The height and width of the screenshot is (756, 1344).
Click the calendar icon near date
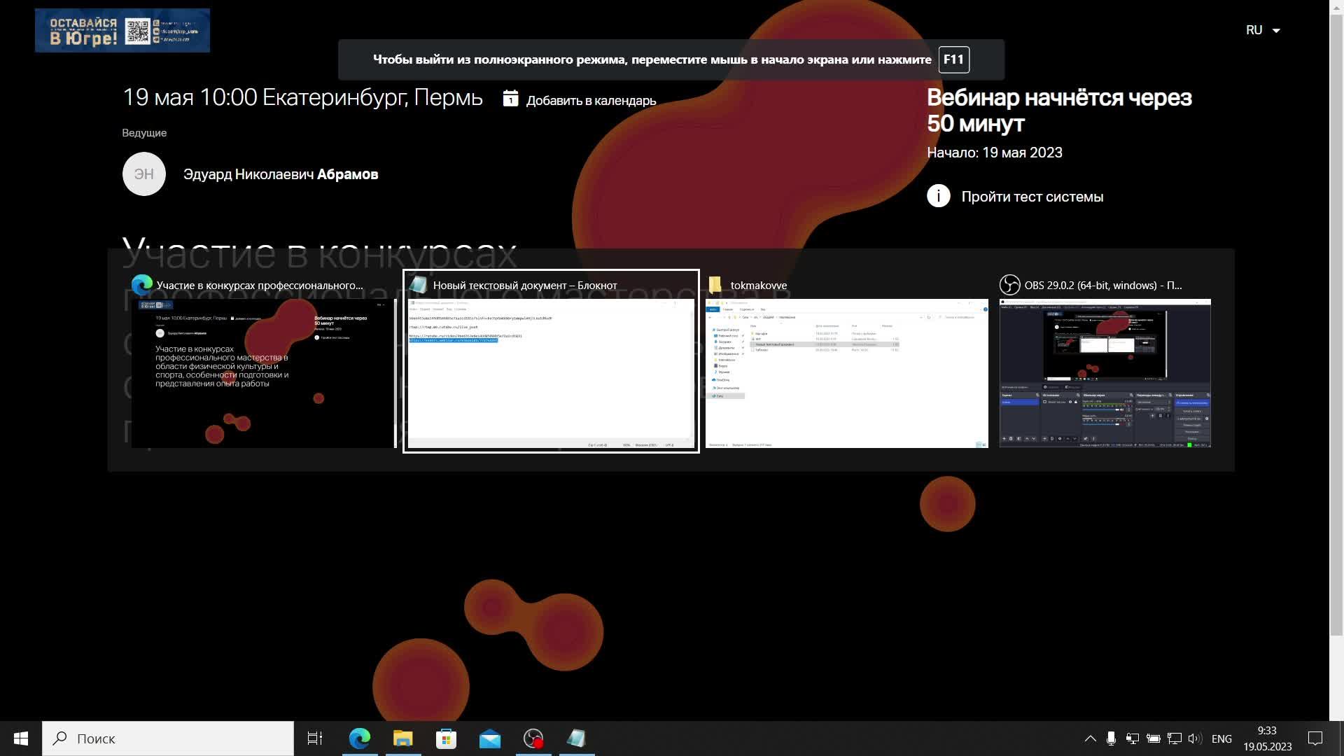tap(510, 99)
